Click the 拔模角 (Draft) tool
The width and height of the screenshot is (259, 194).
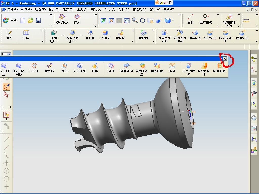90,35
